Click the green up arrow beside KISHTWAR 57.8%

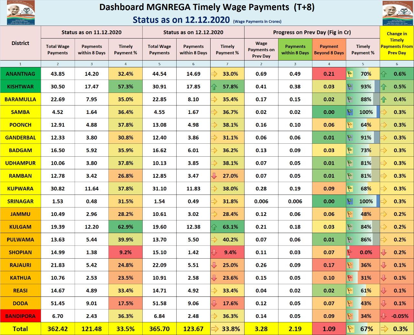pos(214,87)
